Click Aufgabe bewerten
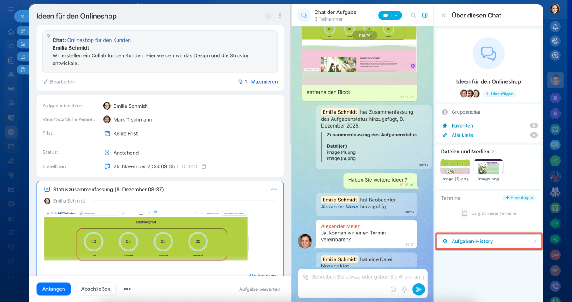This screenshot has height=302, width=572. point(260,289)
